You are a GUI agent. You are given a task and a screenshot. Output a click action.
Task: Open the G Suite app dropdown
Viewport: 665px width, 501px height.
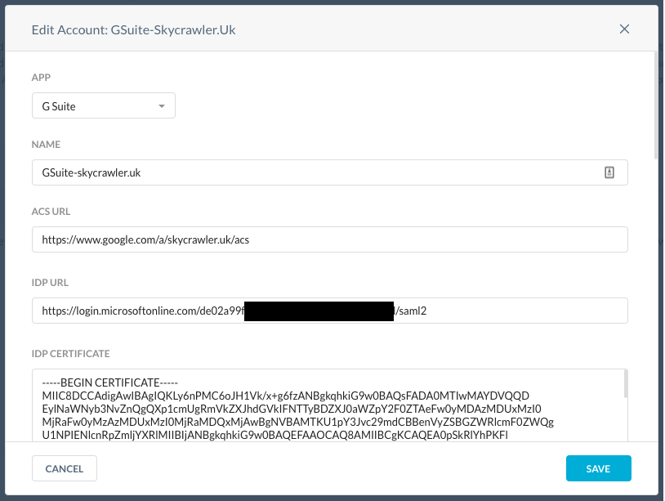104,105
